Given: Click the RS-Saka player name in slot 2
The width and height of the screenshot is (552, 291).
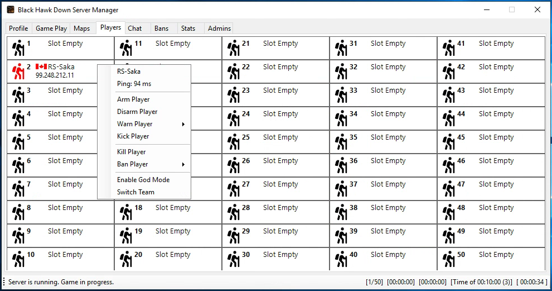Looking at the screenshot, I should pyautogui.click(x=61, y=66).
